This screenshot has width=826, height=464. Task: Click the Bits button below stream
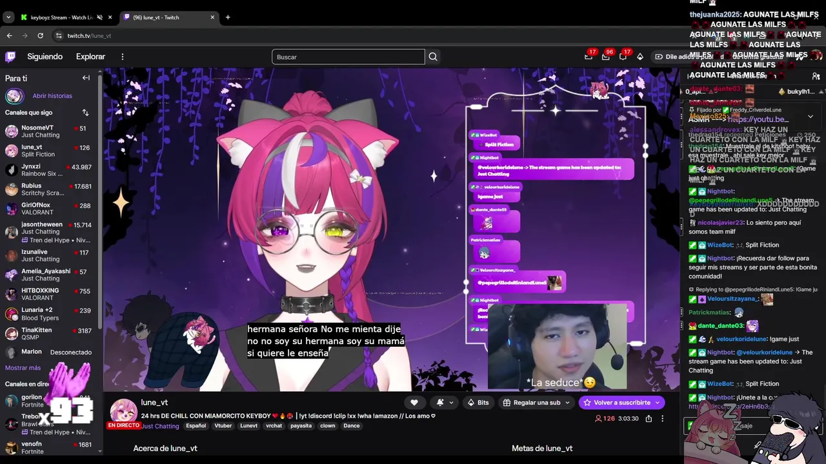pyautogui.click(x=478, y=402)
